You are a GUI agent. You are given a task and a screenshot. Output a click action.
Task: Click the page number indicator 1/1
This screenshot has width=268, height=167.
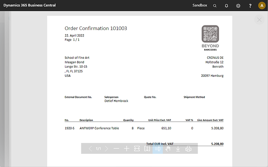99,149
